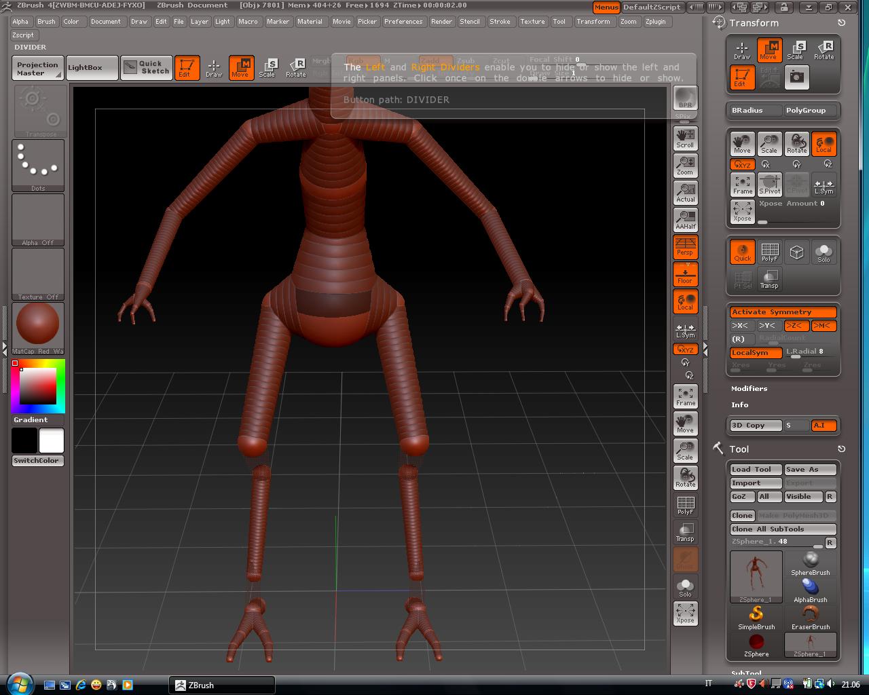
Task: Click the Actual size icon
Action: coord(685,193)
